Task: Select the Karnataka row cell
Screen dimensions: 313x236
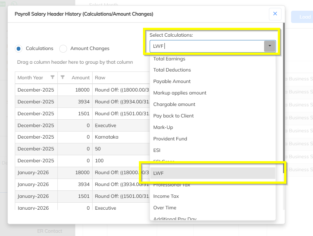Action: tap(107, 137)
